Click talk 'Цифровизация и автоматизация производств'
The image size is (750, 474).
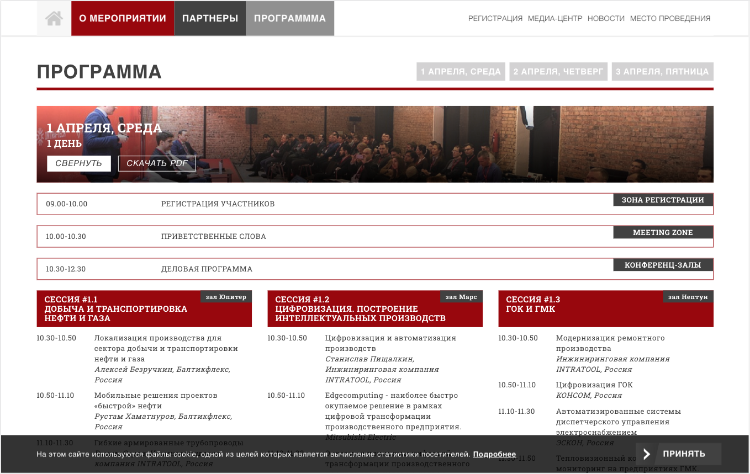(390, 343)
